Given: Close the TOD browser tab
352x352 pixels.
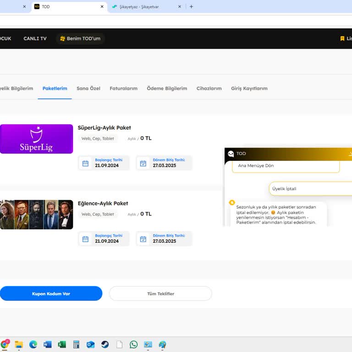Looking at the screenshot, I should (102, 6).
